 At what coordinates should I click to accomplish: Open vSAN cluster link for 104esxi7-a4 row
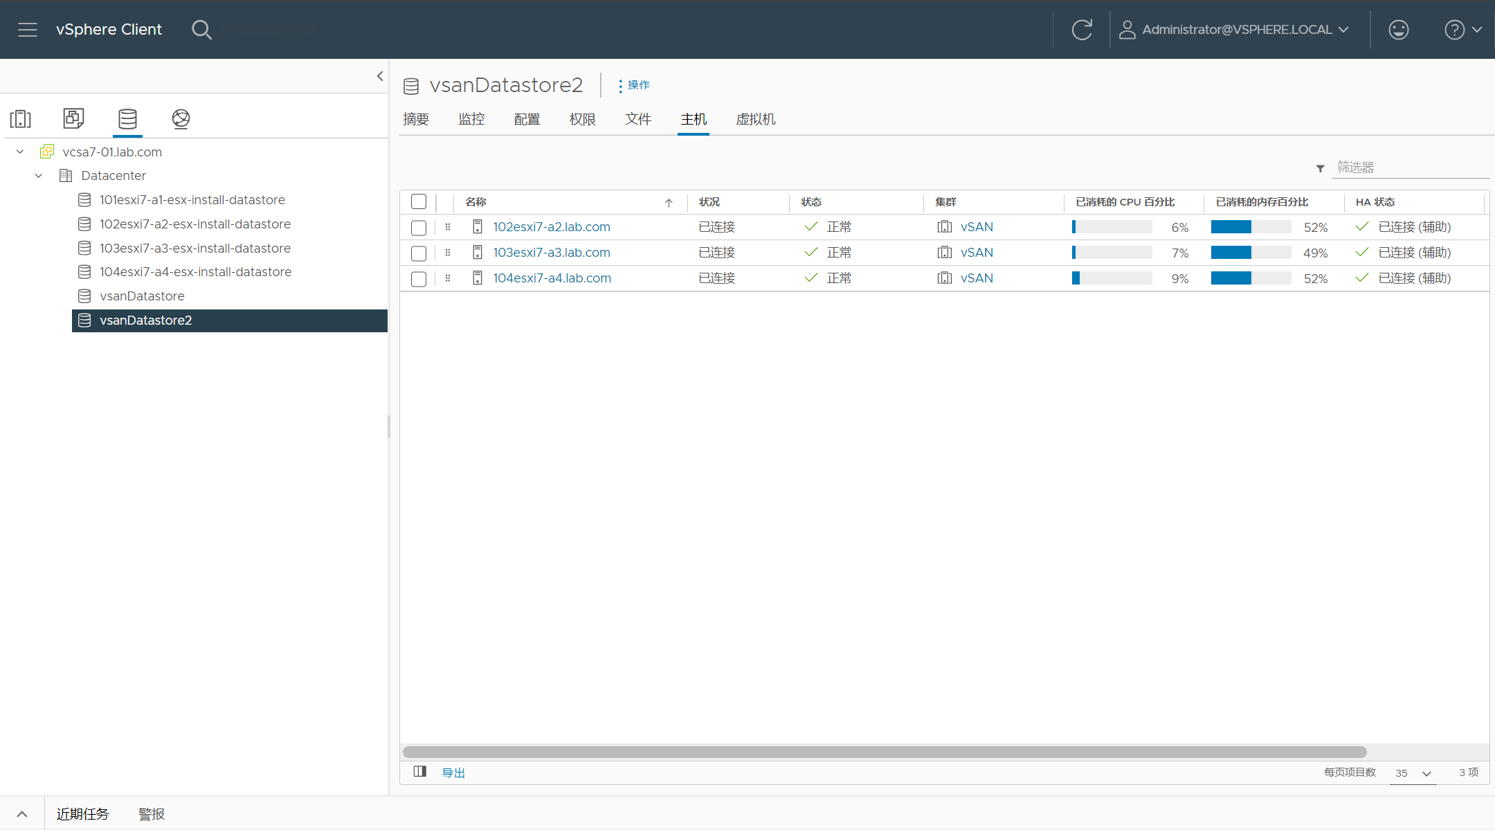(977, 278)
